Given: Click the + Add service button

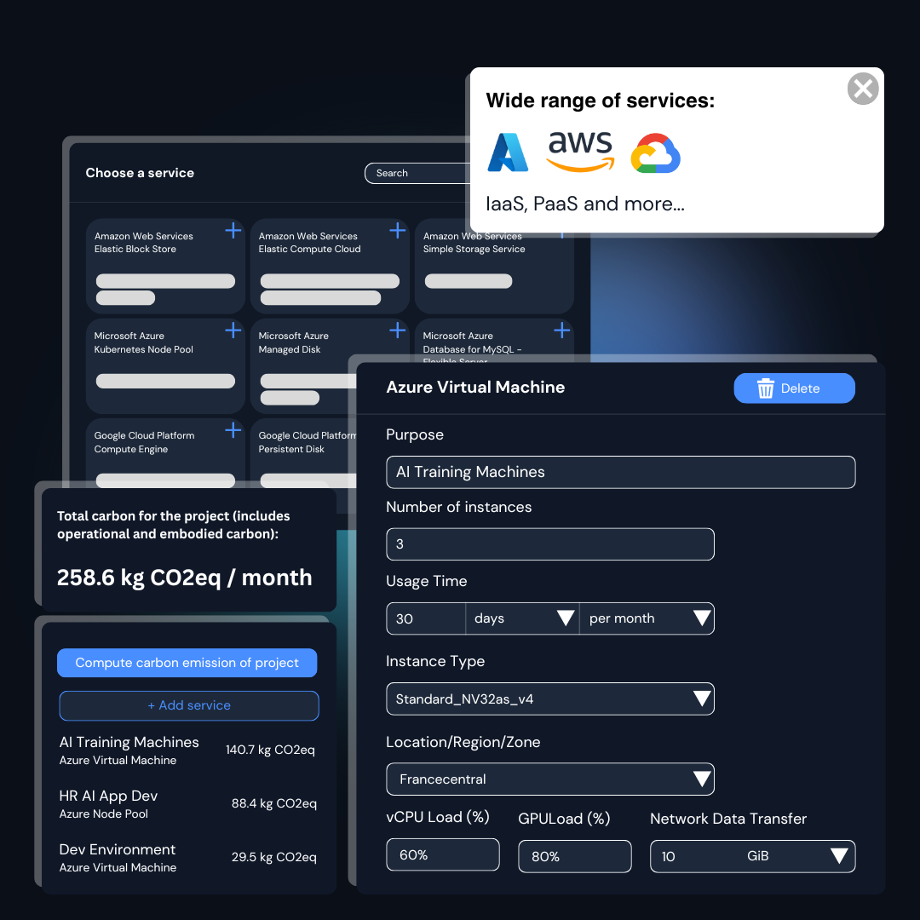Looking at the screenshot, I should tap(189, 705).
